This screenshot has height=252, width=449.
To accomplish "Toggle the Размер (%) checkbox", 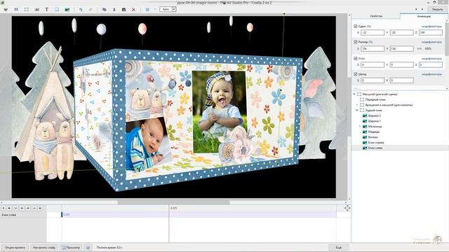I will [356, 42].
